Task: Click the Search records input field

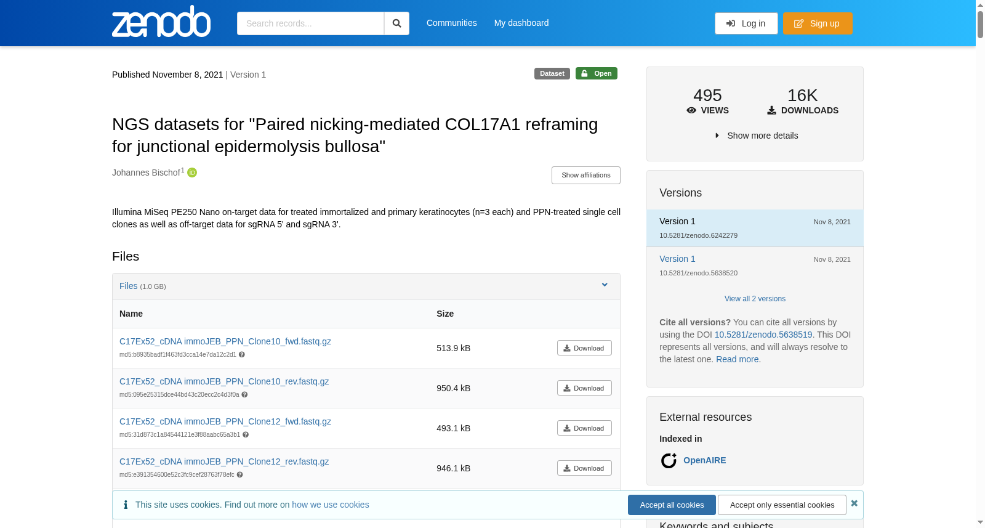Action: click(310, 23)
